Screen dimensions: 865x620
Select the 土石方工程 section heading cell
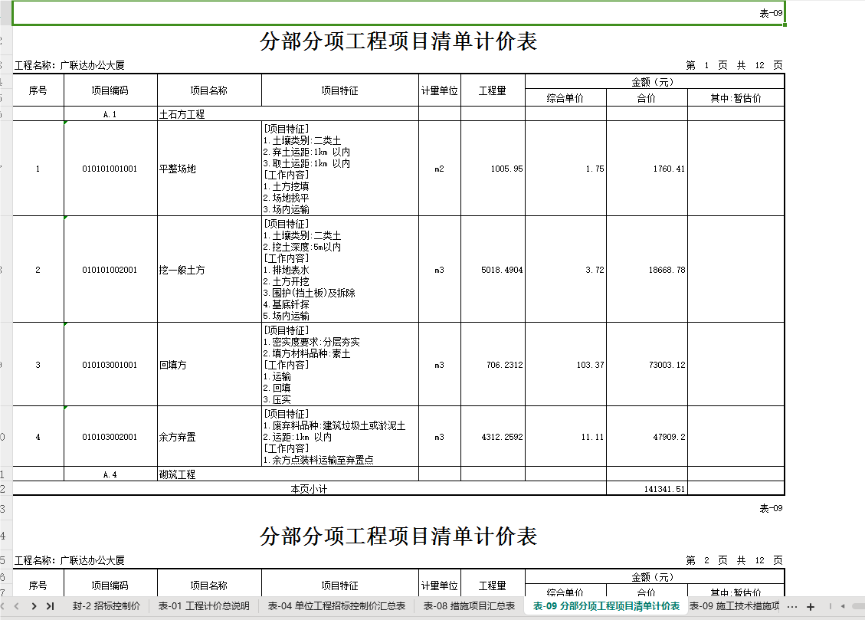pos(288,114)
